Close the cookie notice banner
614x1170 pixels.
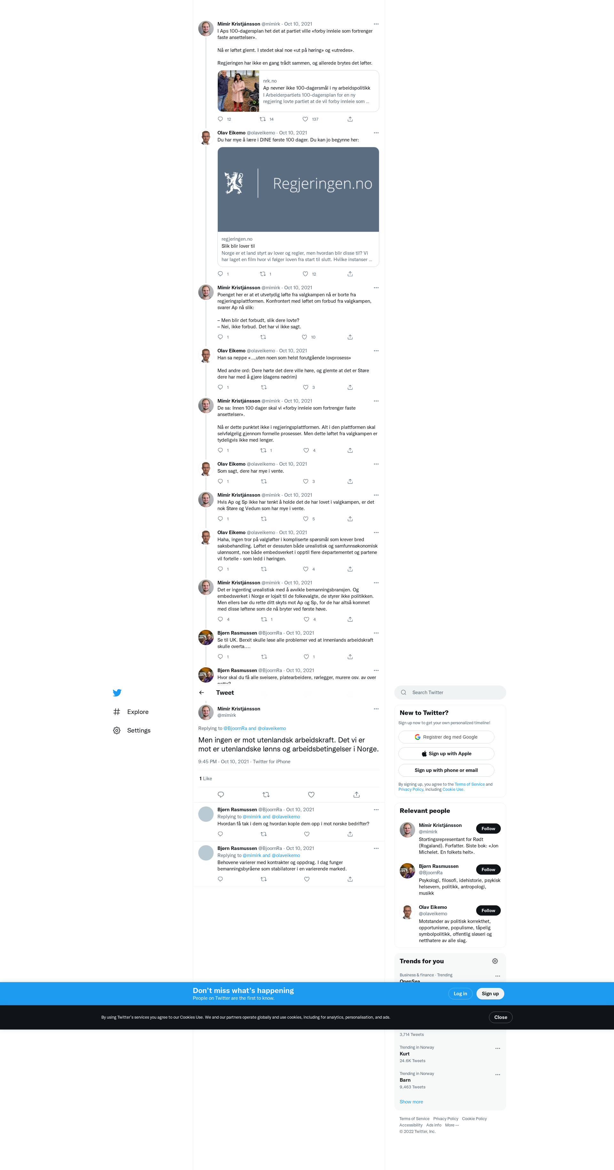point(500,1017)
